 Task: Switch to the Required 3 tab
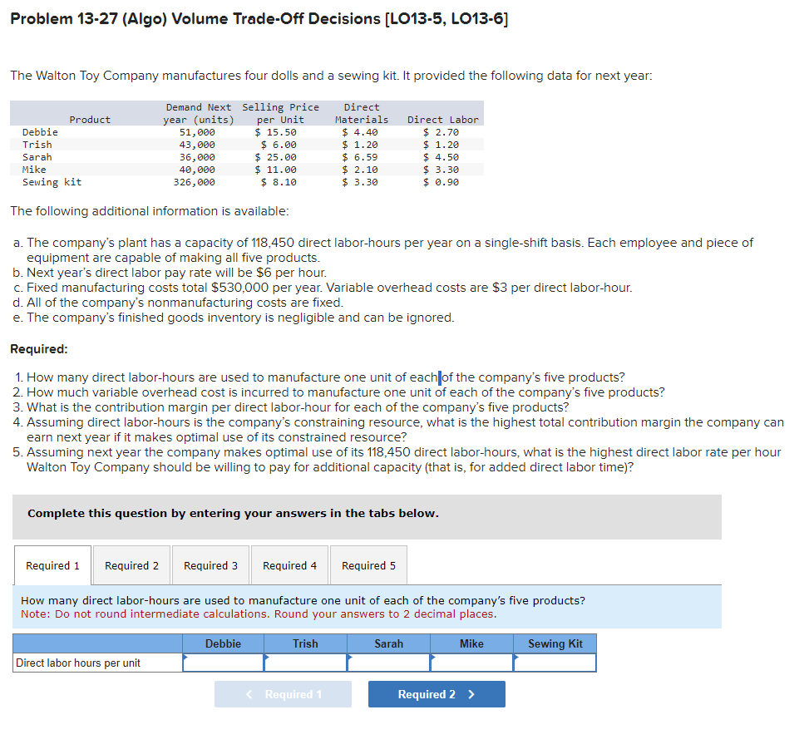tap(210, 565)
